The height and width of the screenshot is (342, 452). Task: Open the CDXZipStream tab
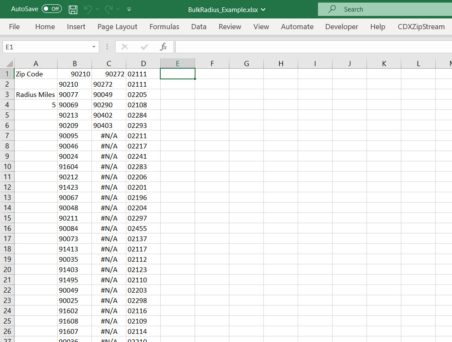click(421, 27)
